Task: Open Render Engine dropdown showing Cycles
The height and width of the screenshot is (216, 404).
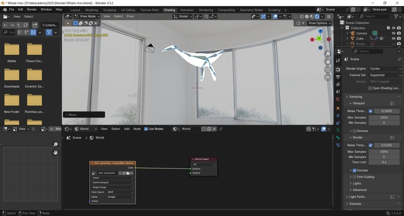Action: (385, 69)
